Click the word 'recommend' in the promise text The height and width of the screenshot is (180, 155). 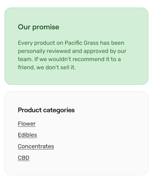pyautogui.click(x=88, y=59)
